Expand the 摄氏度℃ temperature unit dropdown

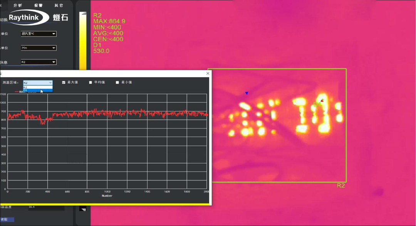[39, 34]
